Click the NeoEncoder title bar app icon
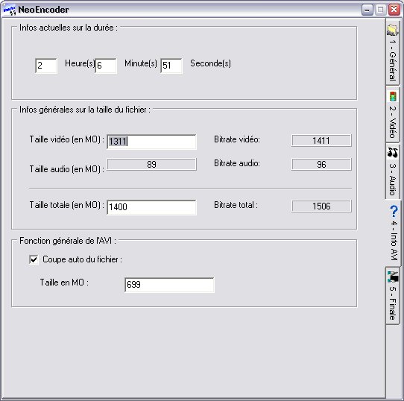Image resolution: width=404 pixels, height=401 pixels. (x=9, y=10)
